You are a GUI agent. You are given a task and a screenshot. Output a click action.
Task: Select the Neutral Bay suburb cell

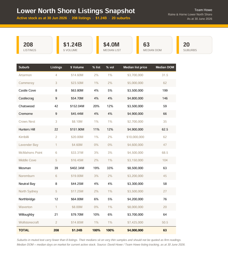pyautogui.click(x=27, y=184)
